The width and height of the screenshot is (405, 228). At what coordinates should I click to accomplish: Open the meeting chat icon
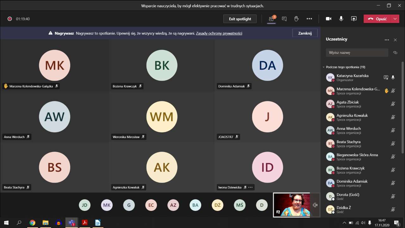click(x=284, y=19)
